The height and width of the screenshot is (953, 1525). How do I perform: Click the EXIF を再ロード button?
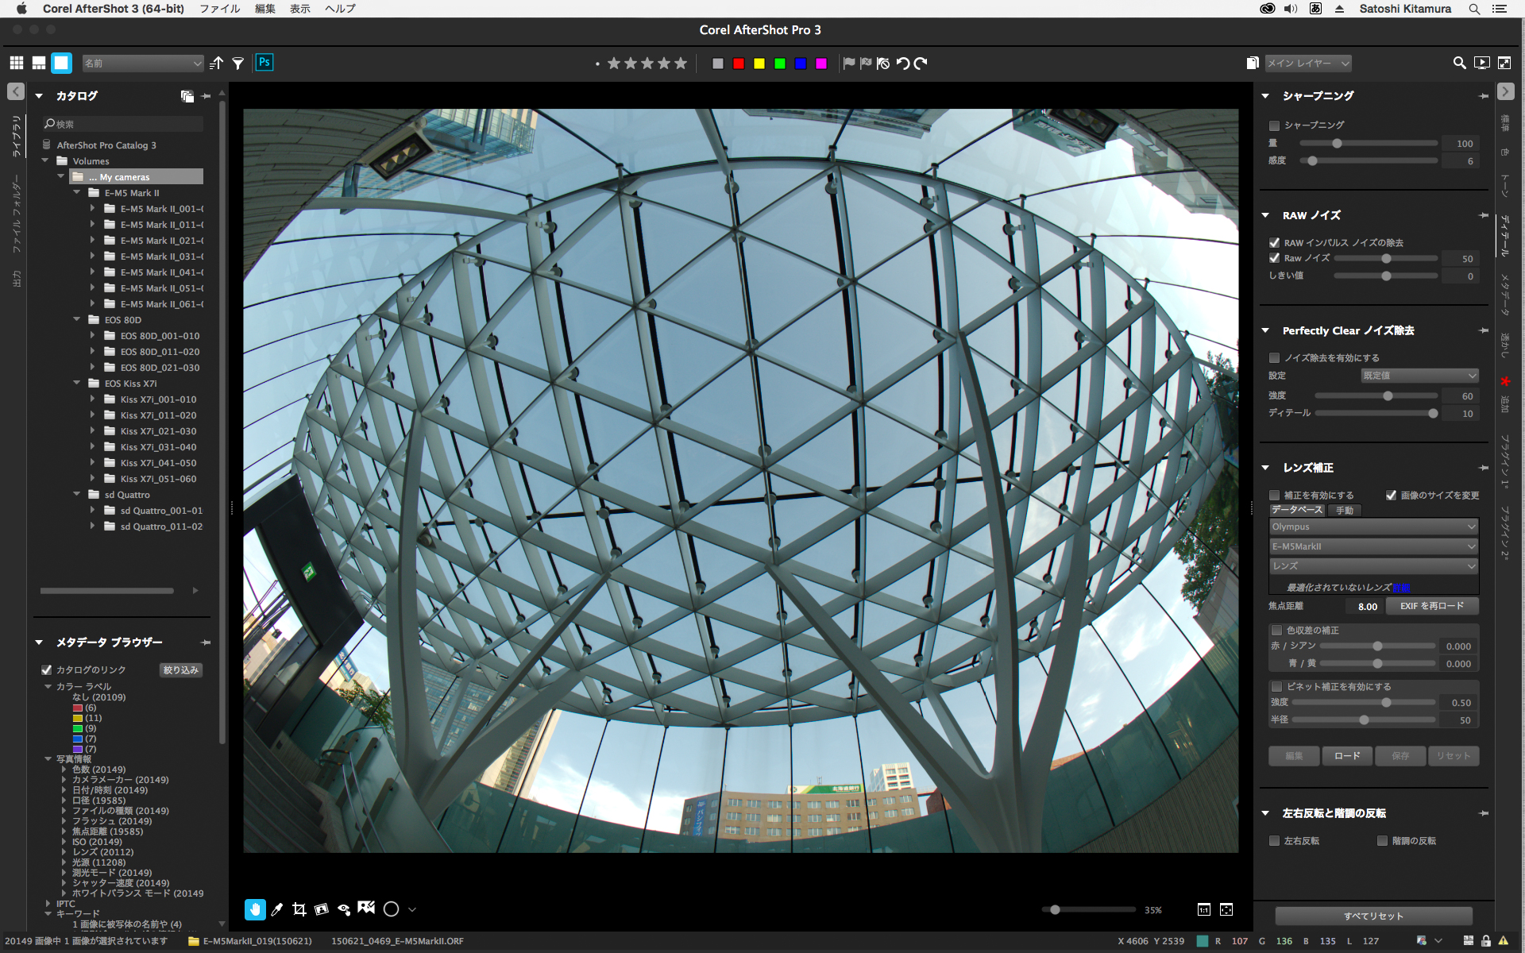[1431, 606]
